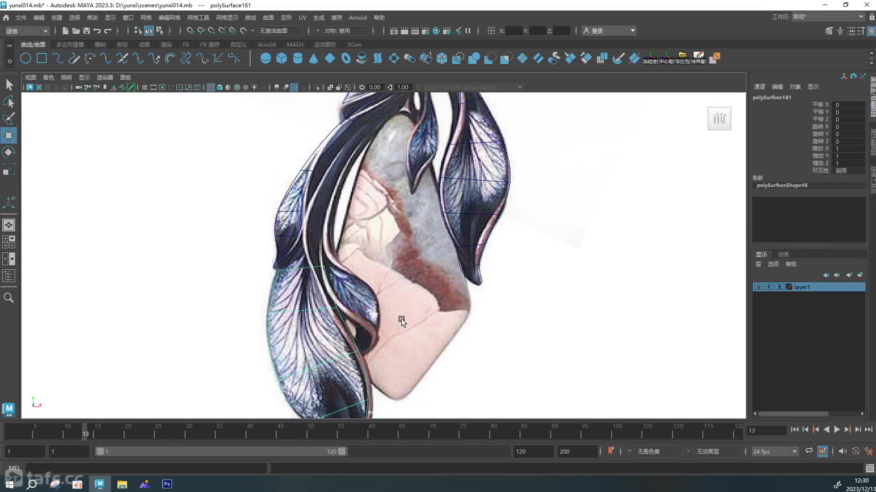This screenshot has height=492, width=876.
Task: Activate the Paint selection tool
Action: point(9,118)
